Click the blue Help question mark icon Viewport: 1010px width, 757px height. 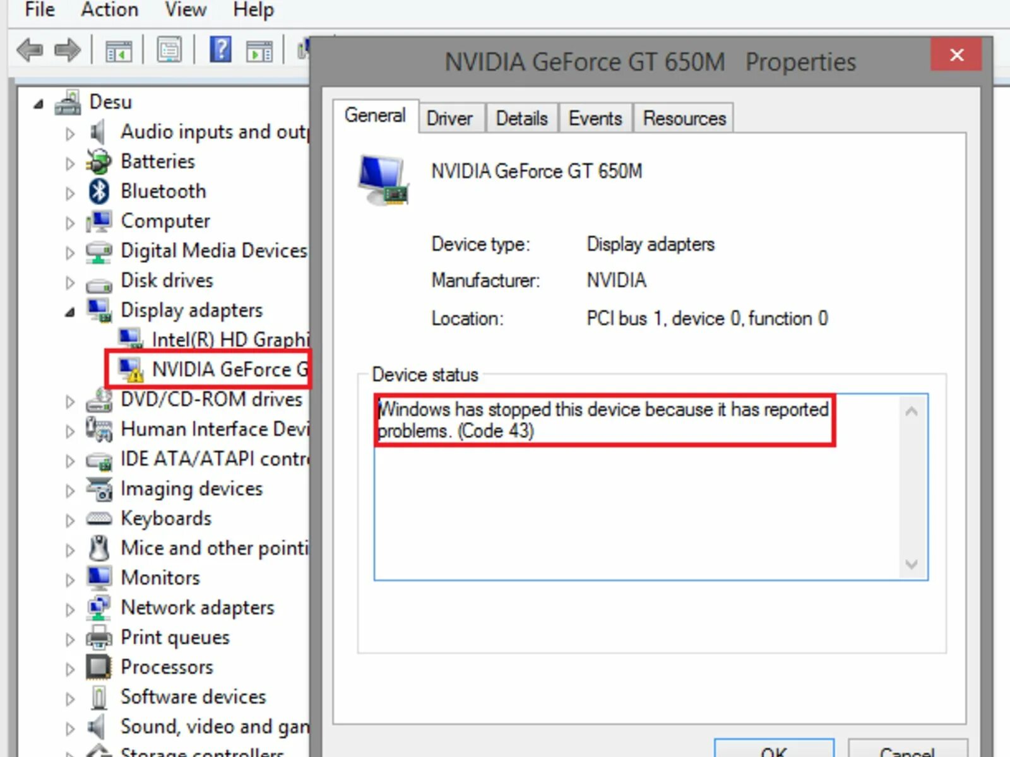(x=220, y=49)
